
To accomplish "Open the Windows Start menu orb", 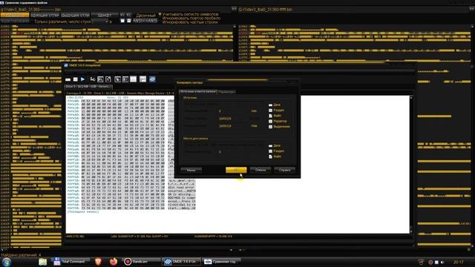I will coord(7,262).
